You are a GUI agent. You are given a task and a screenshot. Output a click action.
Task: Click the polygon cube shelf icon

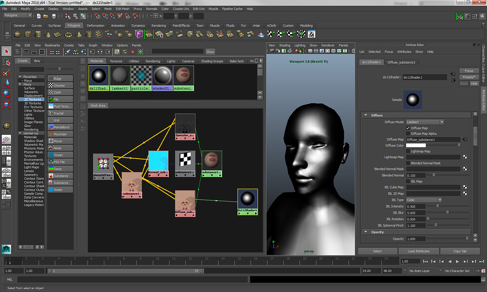tap(28, 34)
